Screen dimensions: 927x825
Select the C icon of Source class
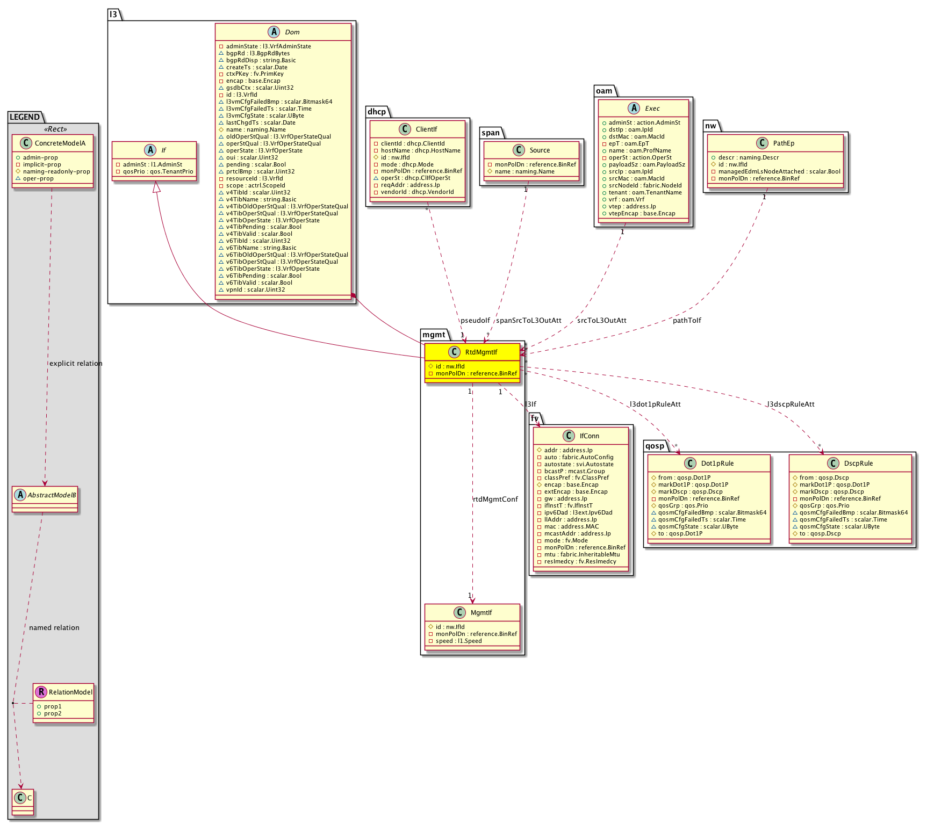point(519,150)
